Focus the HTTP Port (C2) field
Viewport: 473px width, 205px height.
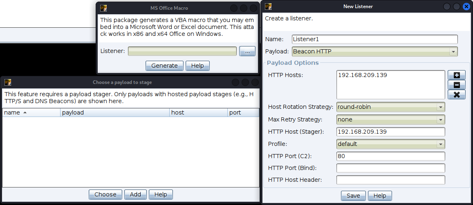click(390, 157)
